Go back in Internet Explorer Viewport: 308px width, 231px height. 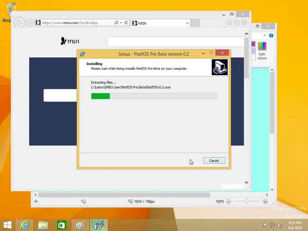pyautogui.click(x=19, y=23)
